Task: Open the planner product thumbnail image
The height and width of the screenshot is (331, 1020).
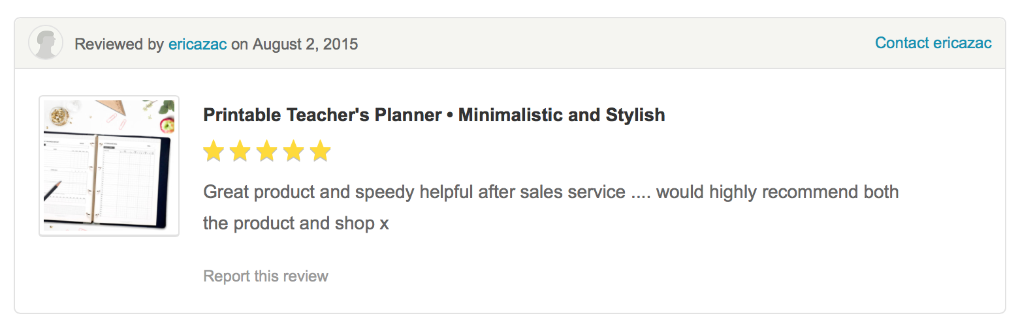Action: point(109,166)
